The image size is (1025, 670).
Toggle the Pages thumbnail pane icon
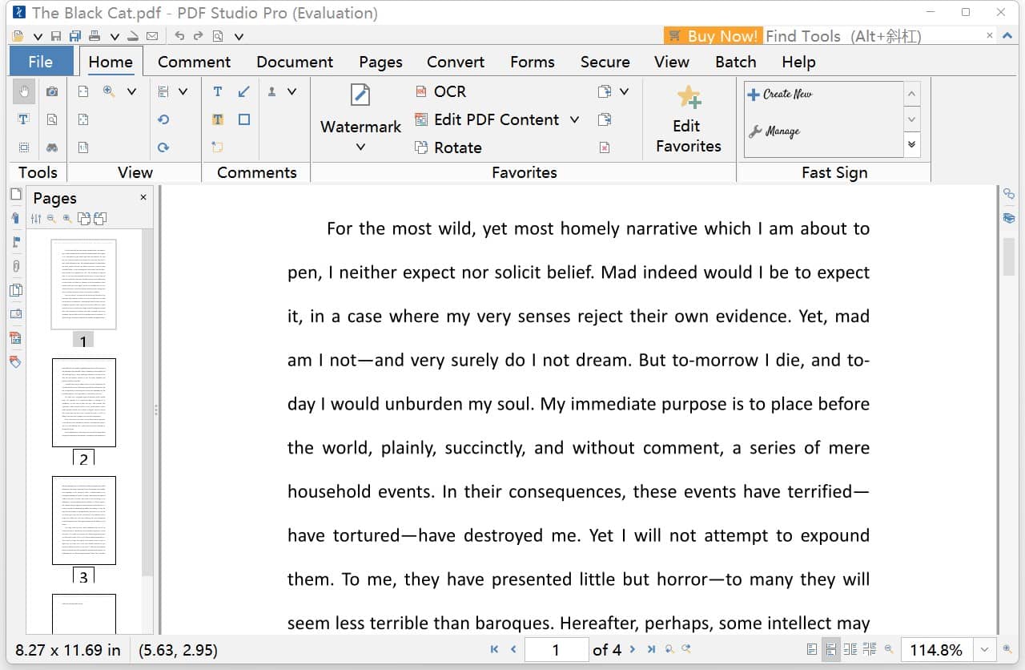tap(15, 194)
